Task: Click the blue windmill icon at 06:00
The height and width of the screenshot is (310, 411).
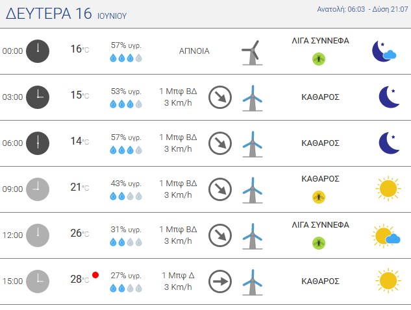Action: pos(253,144)
